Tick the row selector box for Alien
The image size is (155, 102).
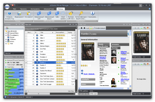click(x=26, y=35)
